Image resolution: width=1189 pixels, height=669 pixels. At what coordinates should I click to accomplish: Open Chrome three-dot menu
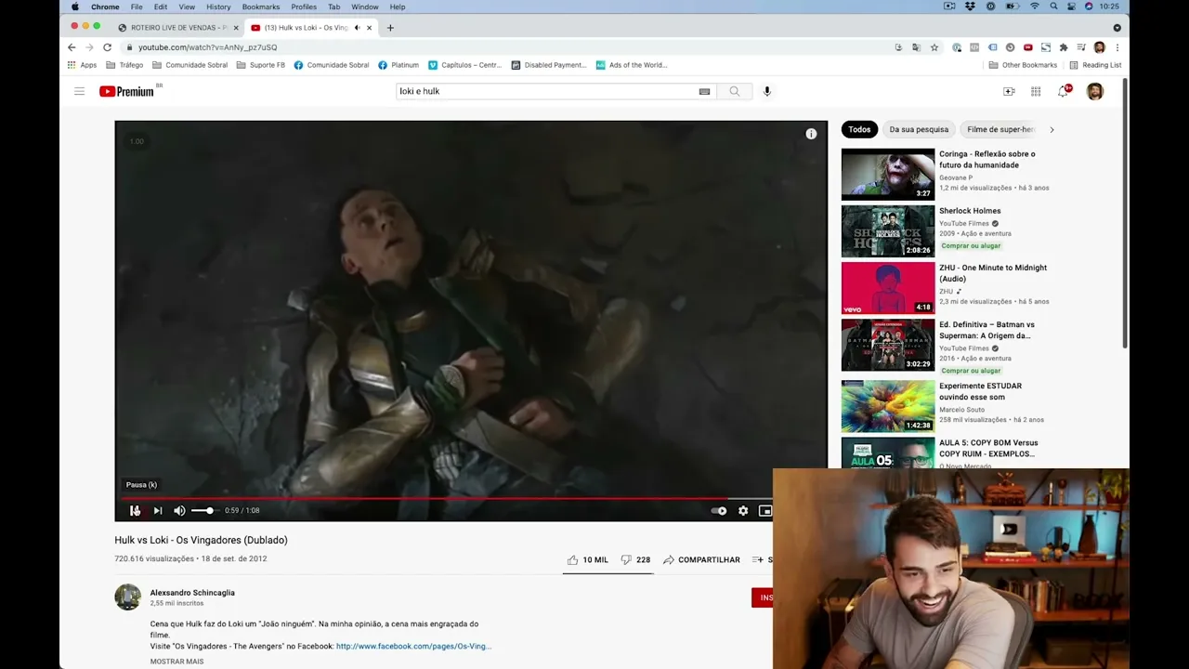(x=1117, y=47)
